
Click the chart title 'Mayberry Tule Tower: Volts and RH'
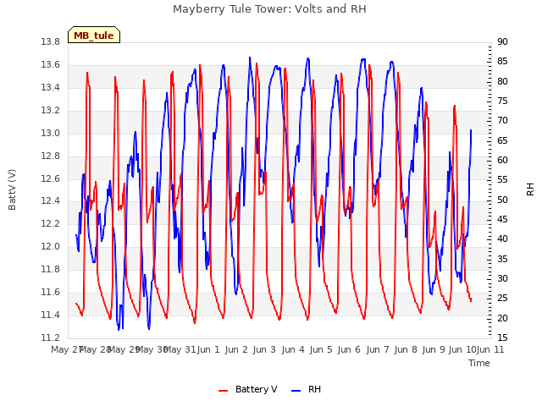tap(269, 9)
